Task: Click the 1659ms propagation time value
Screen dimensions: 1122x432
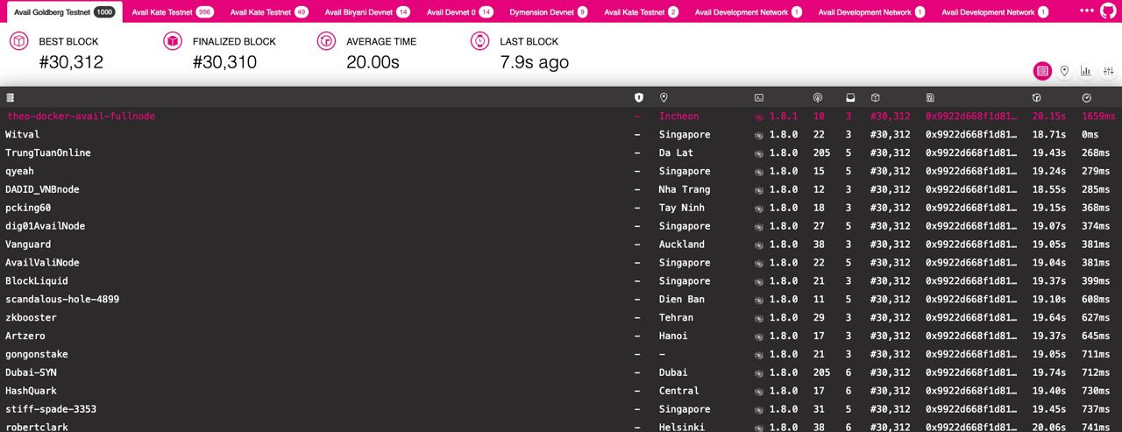Action: (x=1099, y=117)
